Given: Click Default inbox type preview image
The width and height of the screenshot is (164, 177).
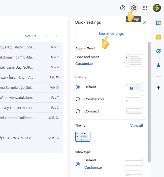Looking at the screenshot, I should (134, 164).
